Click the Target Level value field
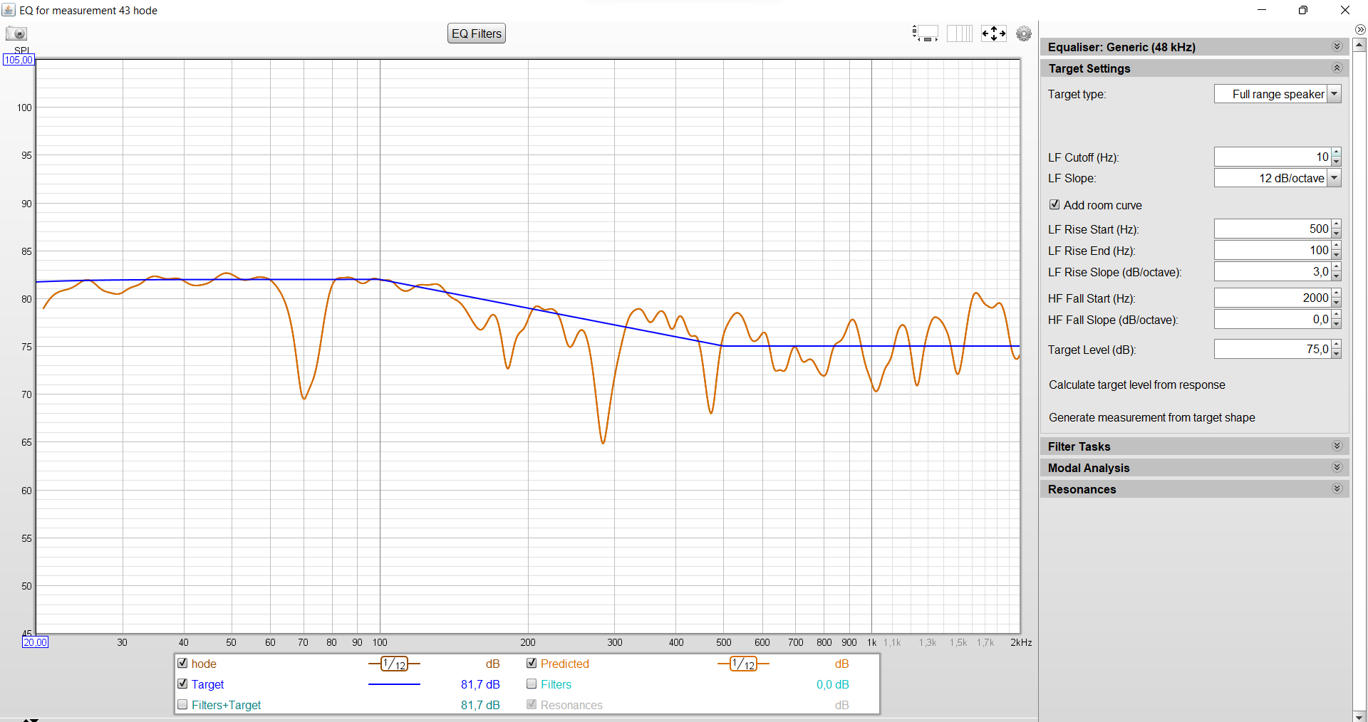Image resolution: width=1368 pixels, height=722 pixels. (1273, 349)
